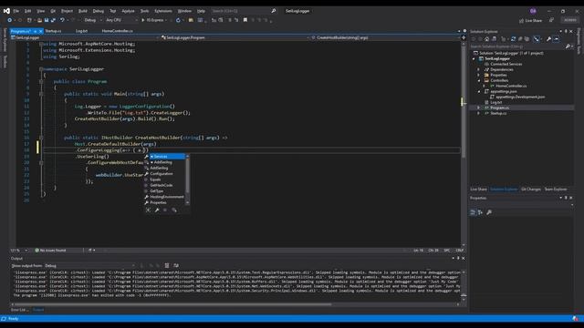Select appsettings.Development.json in Solution Explorer
The image size is (584, 328).
520,97
